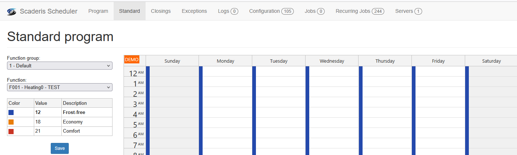Open the Function dropdown
This screenshot has height=155, width=517.
[60, 87]
